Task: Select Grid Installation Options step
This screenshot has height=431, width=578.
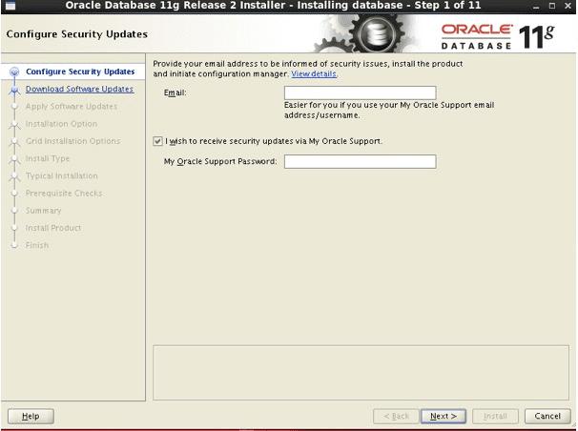Action: point(72,141)
